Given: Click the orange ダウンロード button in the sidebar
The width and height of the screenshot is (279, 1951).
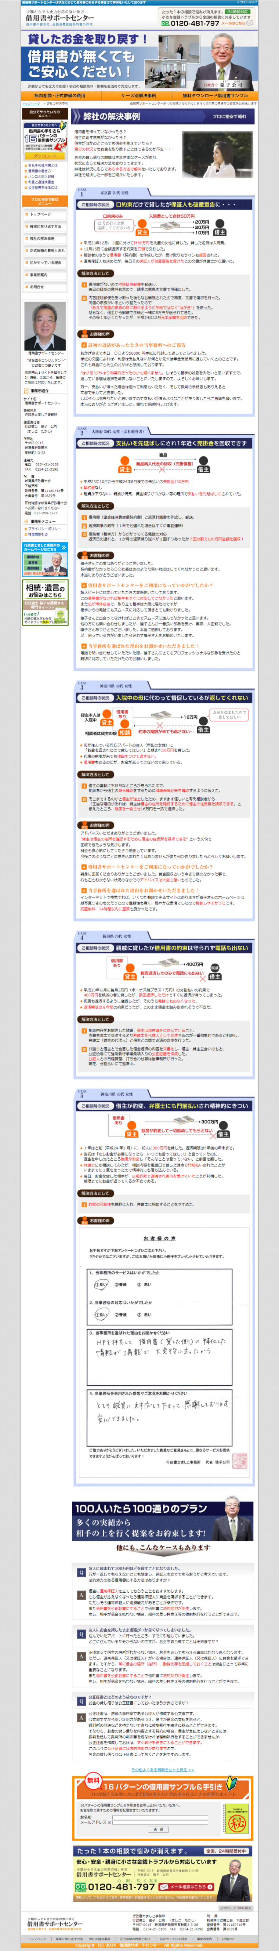Looking at the screenshot, I should pyautogui.click(x=45, y=156).
